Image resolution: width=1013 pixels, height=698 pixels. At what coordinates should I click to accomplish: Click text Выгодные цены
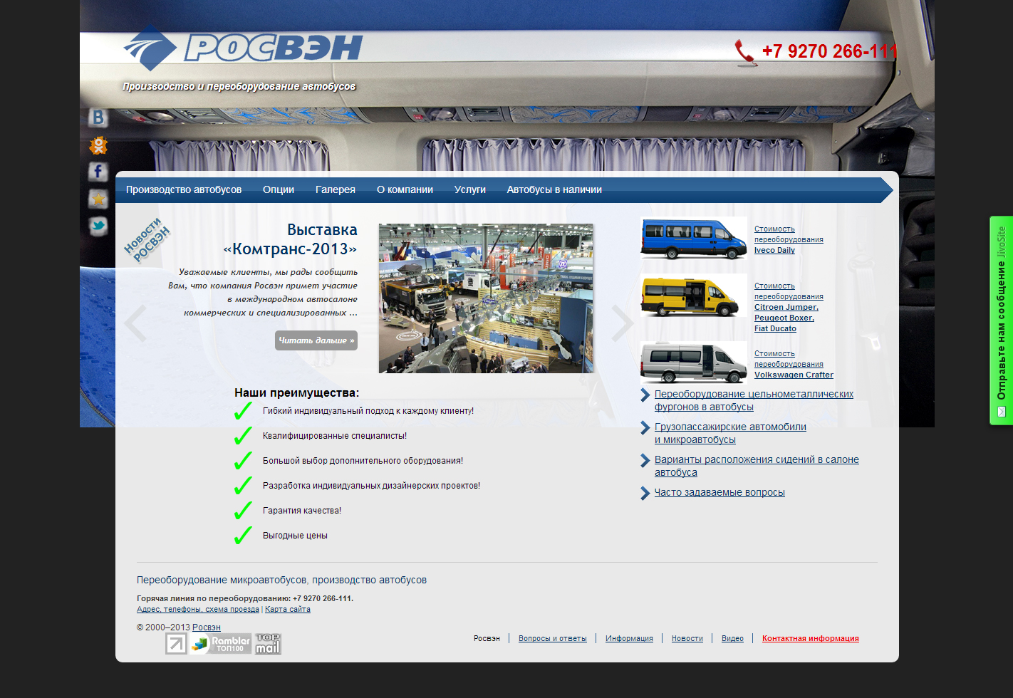tap(295, 536)
